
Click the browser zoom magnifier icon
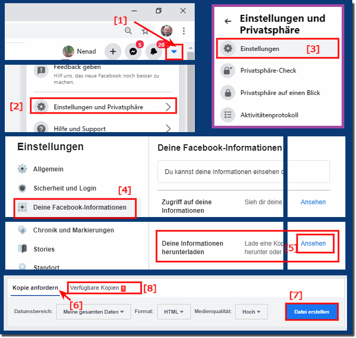coord(128,31)
